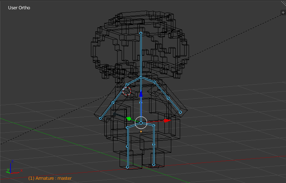
Task: Click the '(1) Armature : master' label
Action: click(50, 178)
